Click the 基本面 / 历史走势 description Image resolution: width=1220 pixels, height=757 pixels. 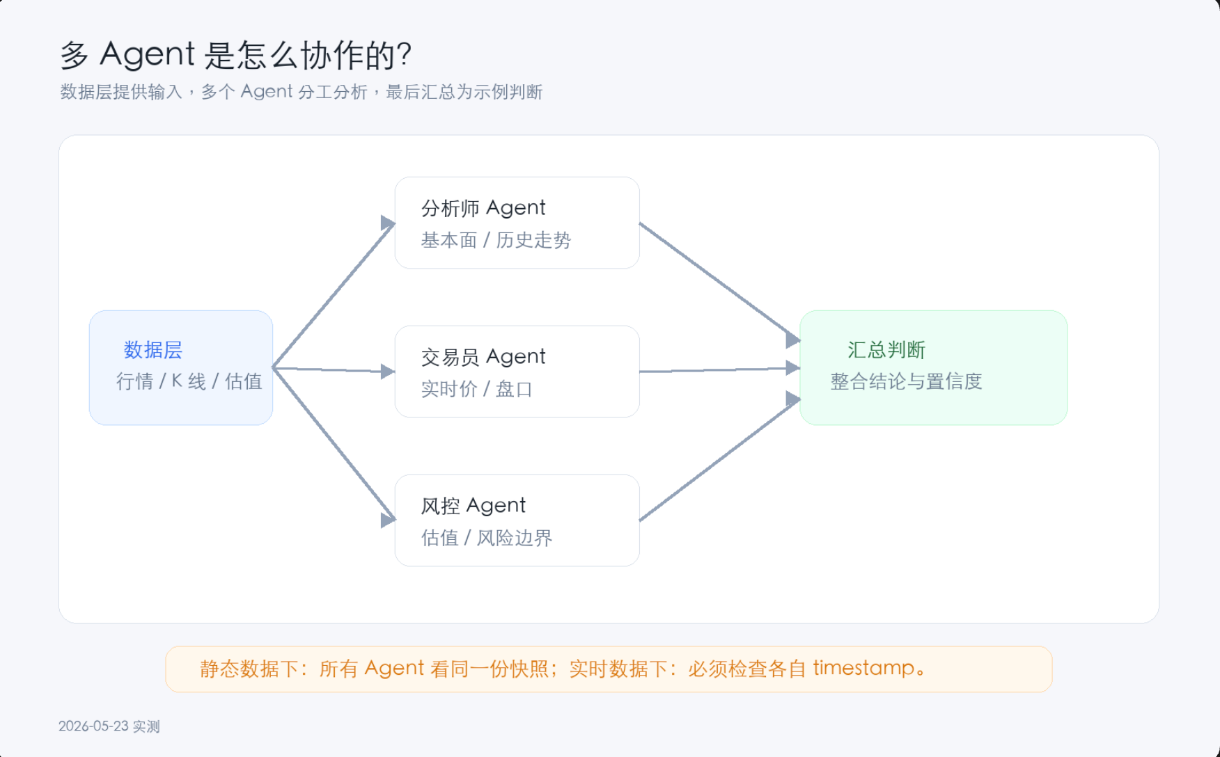click(x=496, y=240)
